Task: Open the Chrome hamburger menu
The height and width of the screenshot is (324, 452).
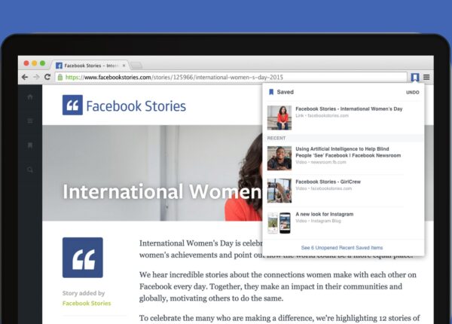Action: [x=426, y=77]
